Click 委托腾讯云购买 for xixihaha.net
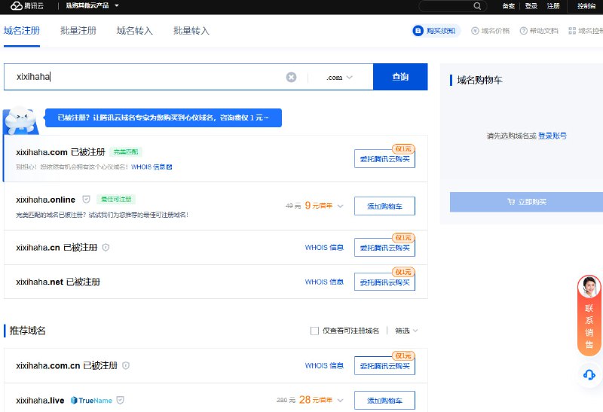This screenshot has height=412, width=603. tap(384, 282)
